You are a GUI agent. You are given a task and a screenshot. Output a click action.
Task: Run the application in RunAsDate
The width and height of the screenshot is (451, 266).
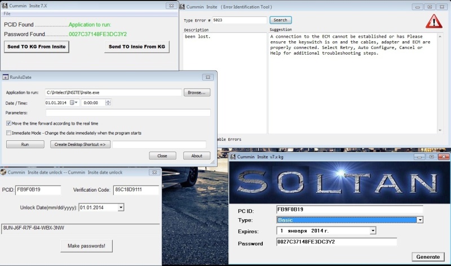pos(25,144)
